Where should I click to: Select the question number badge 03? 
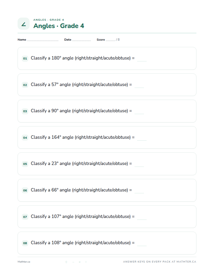tap(25, 111)
